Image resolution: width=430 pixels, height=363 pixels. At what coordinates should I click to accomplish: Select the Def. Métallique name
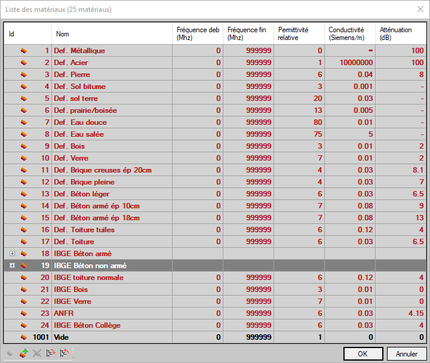pos(79,51)
